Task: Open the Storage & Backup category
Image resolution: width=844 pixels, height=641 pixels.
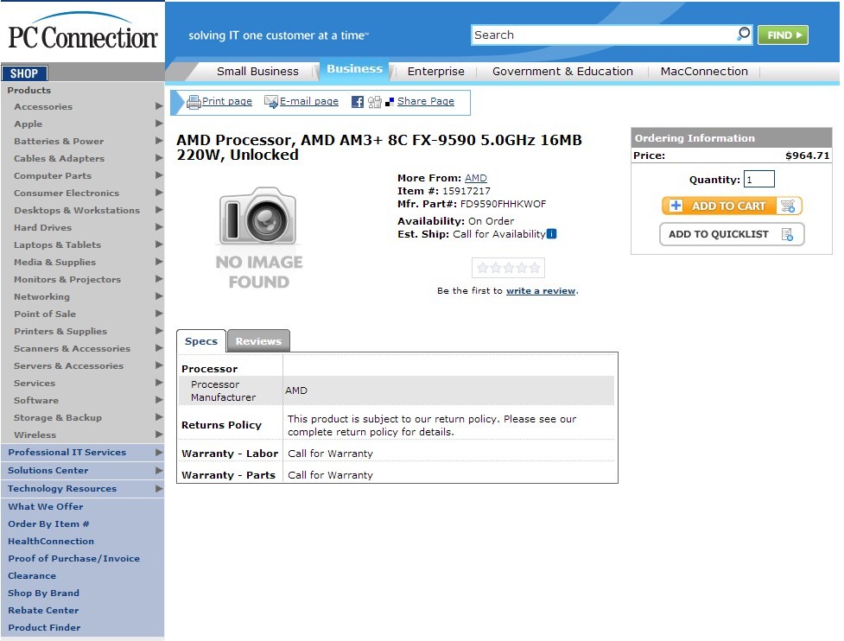Action: [x=58, y=417]
